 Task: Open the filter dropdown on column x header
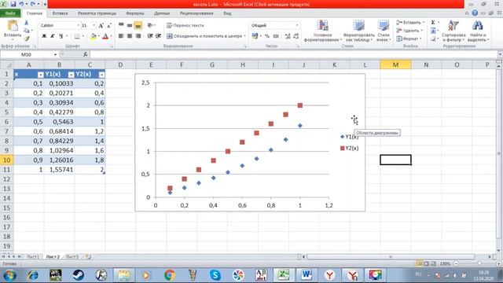click(x=40, y=75)
